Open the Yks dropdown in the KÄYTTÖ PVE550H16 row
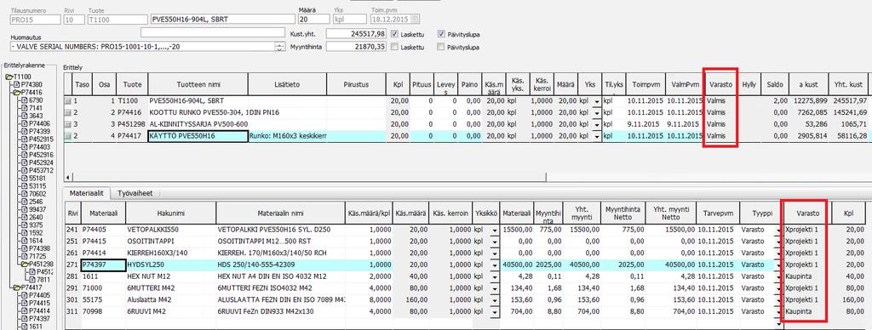This screenshot has height=330, width=872. click(x=597, y=136)
